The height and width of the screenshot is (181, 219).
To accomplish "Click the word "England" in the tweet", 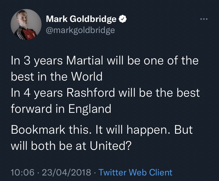I will [x=90, y=109].
